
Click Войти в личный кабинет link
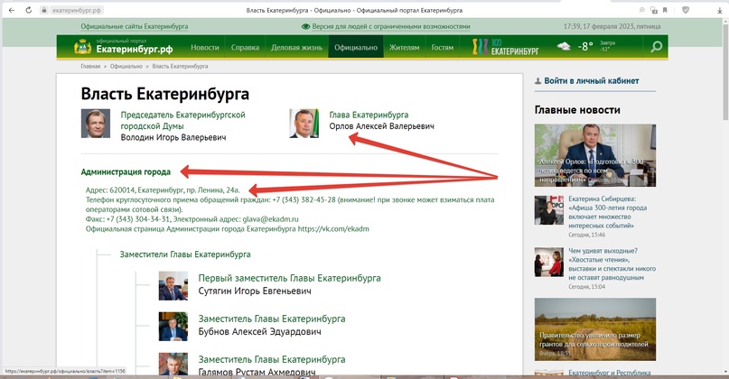pyautogui.click(x=592, y=81)
